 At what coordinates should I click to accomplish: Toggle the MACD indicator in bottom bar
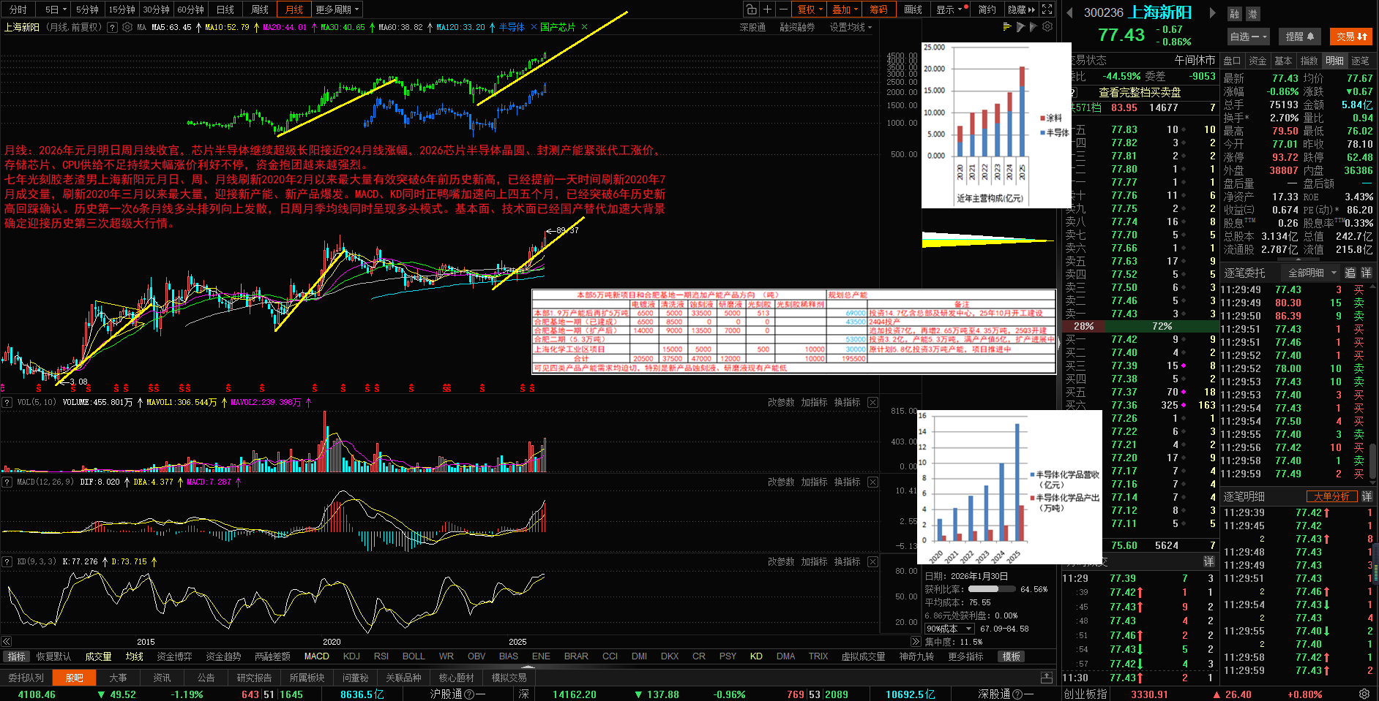317,656
